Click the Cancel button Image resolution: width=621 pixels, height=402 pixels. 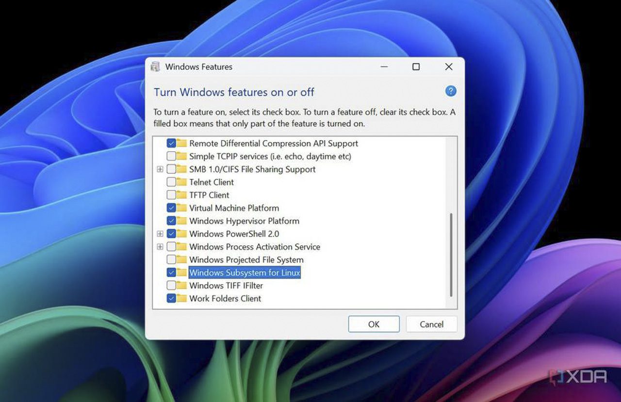(431, 324)
